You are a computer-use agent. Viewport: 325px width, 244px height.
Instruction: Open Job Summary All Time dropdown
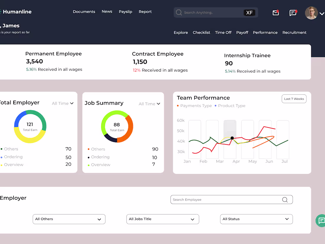pyautogui.click(x=149, y=104)
